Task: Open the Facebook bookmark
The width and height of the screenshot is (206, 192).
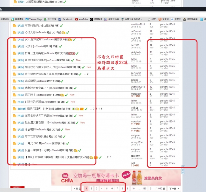Action: [x=65, y=19]
